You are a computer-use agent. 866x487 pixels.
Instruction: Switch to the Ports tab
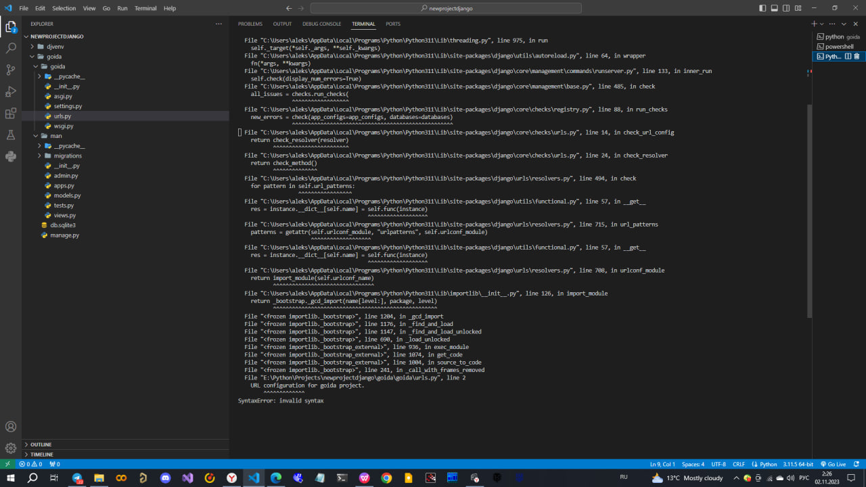(x=393, y=24)
